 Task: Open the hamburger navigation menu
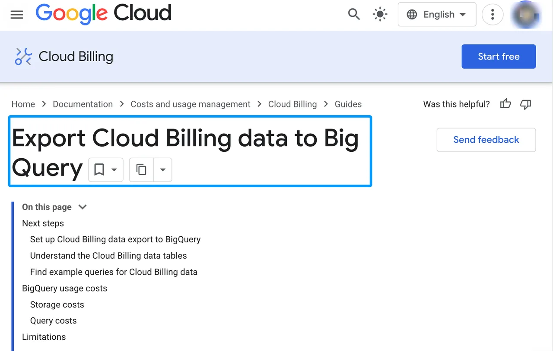point(17,15)
